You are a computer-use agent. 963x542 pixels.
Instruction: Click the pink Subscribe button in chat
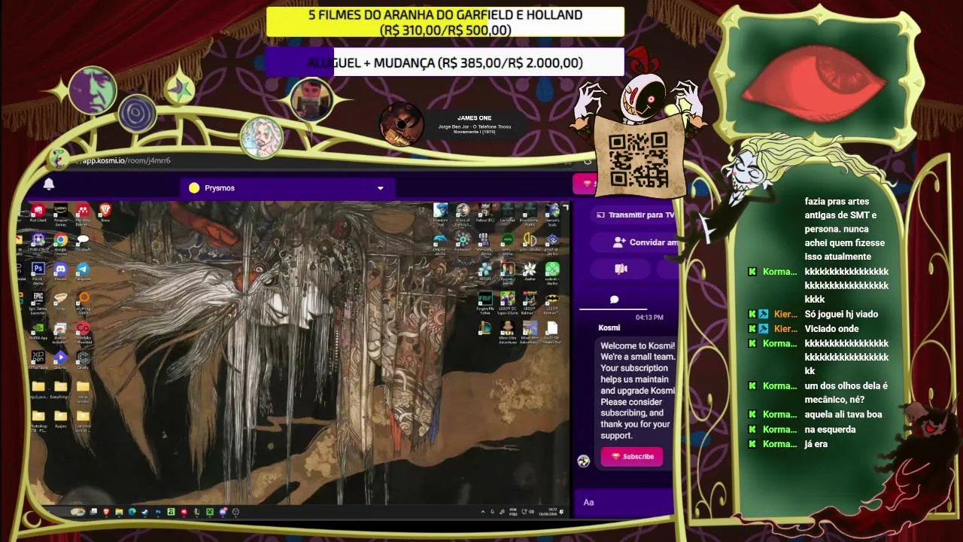632,456
